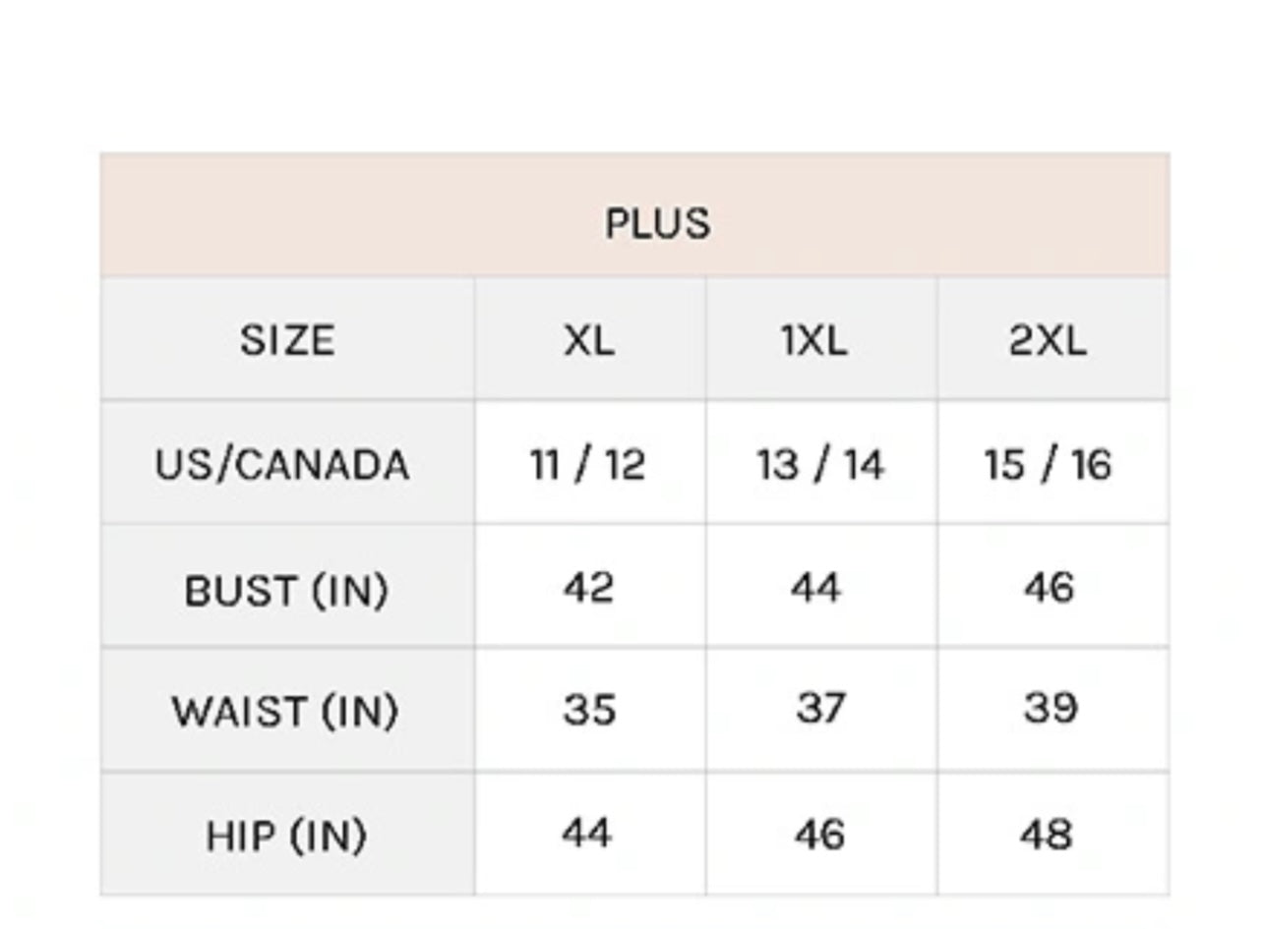
Task: Click the 11 / 12 US/Canada size cell
Action: click(588, 464)
